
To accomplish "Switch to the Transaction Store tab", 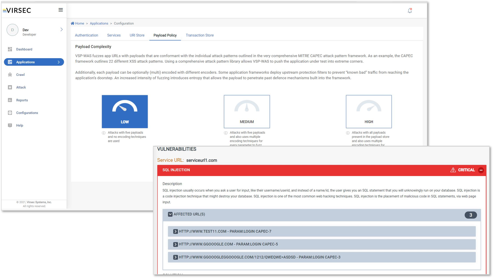I will click(x=200, y=35).
